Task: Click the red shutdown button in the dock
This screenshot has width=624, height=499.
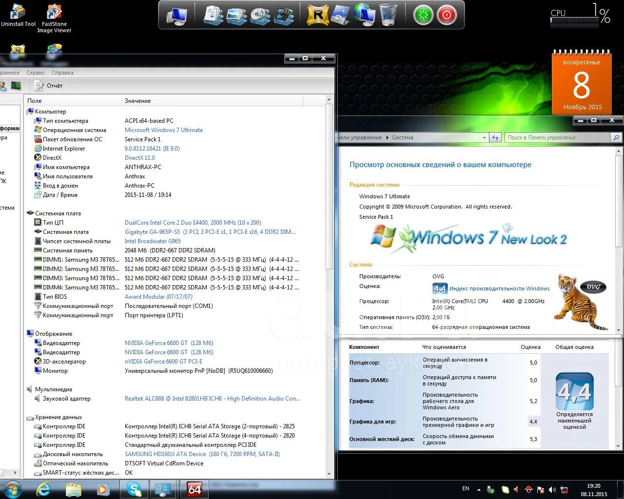Action: click(x=446, y=15)
